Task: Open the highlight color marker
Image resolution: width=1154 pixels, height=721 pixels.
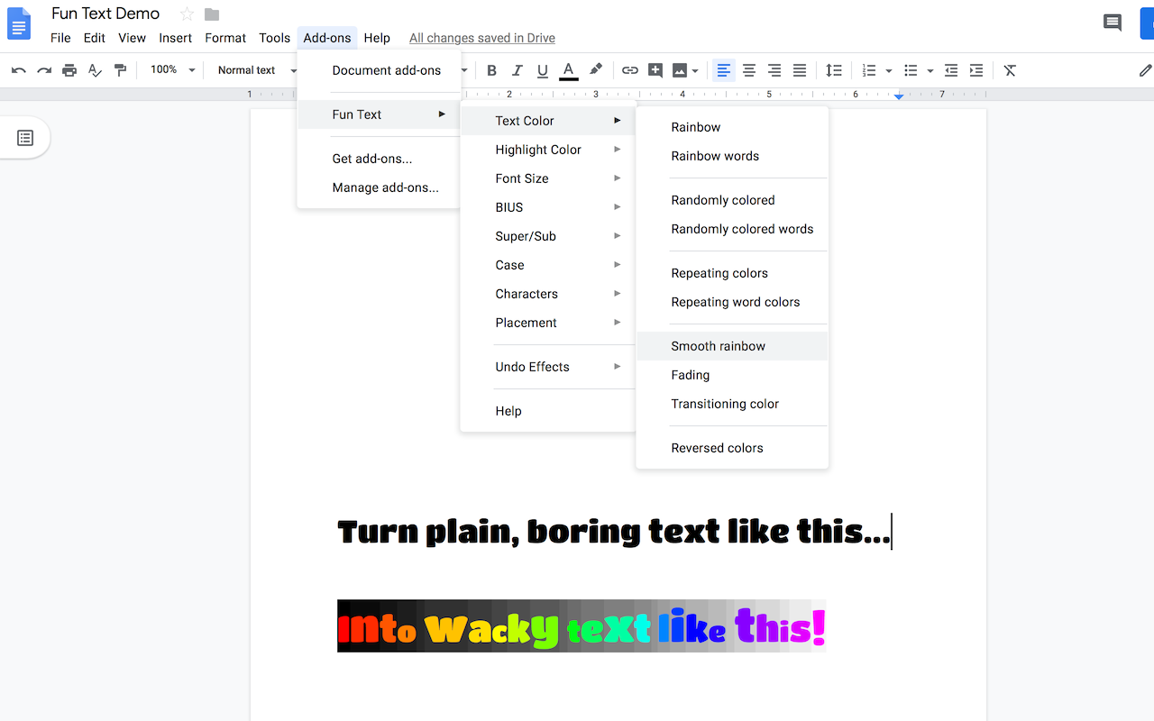Action: (x=595, y=70)
